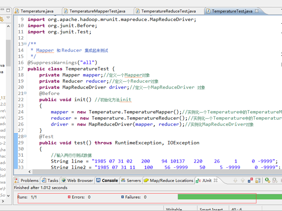This screenshot has height=211, width=282.
Task: Click the public void test() throws line
Action: tap(119, 143)
